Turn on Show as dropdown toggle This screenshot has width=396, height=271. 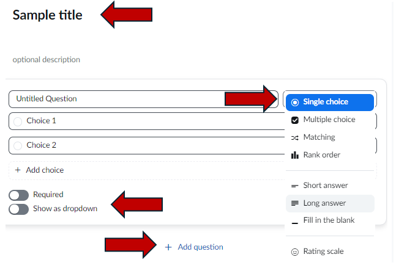[19, 209]
